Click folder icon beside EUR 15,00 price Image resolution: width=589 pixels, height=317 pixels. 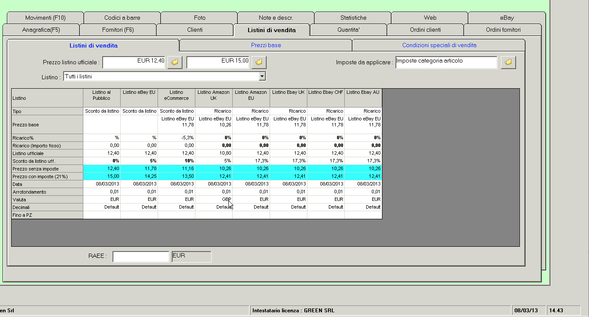259,62
